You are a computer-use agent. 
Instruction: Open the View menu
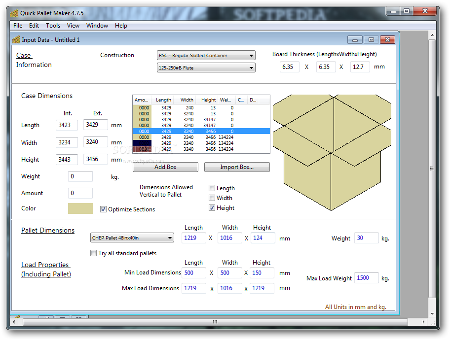tap(73, 26)
